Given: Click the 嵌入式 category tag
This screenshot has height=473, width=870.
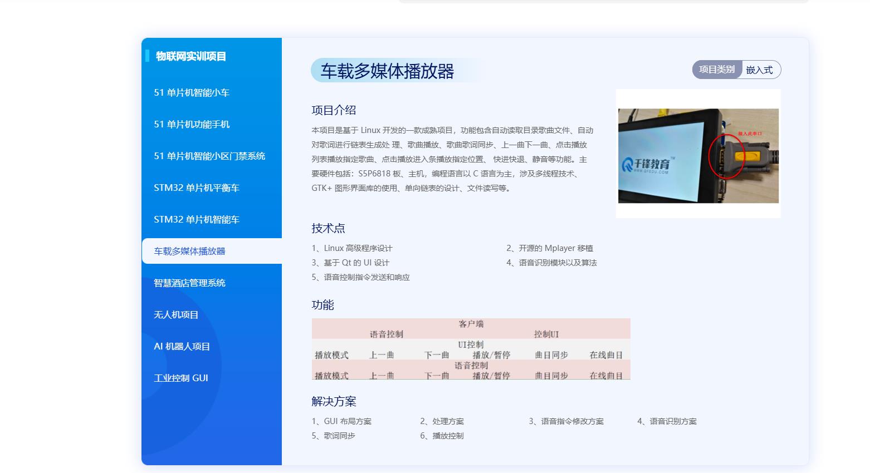Looking at the screenshot, I should coord(760,70).
